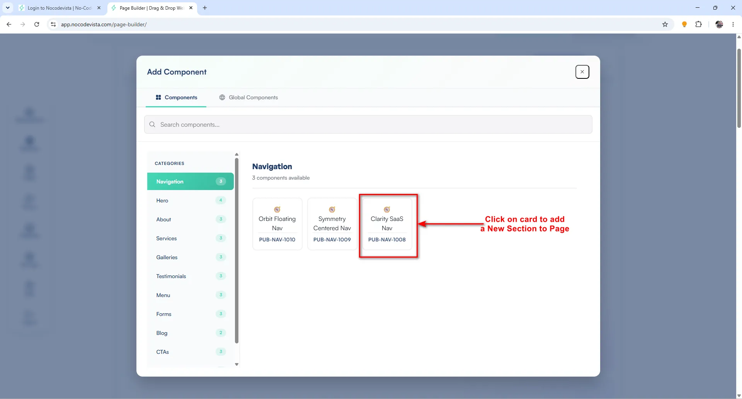
Task: Add the Clarity SaaS Nav card
Action: pos(387,224)
